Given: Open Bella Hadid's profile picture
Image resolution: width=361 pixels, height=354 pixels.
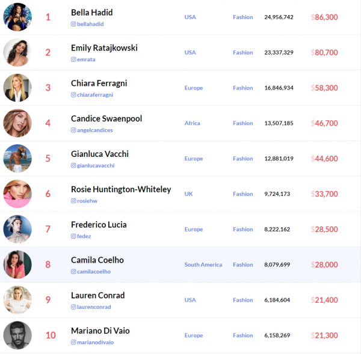Looking at the screenshot, I should (17, 17).
